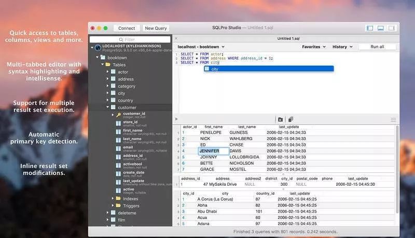Toggle the right panel view button
415x238 pixels.
click(x=392, y=28)
